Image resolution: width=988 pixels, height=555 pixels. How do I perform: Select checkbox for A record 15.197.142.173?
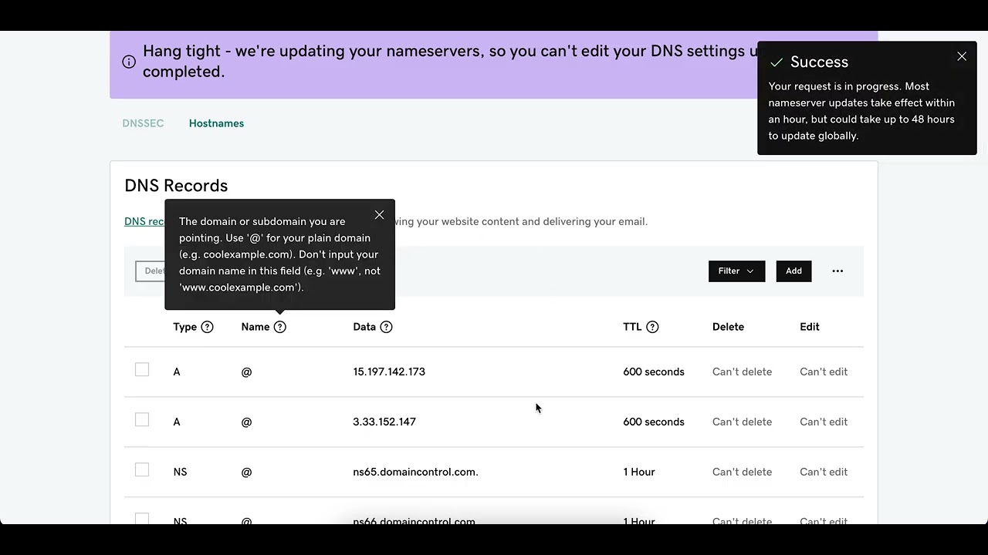(x=142, y=370)
